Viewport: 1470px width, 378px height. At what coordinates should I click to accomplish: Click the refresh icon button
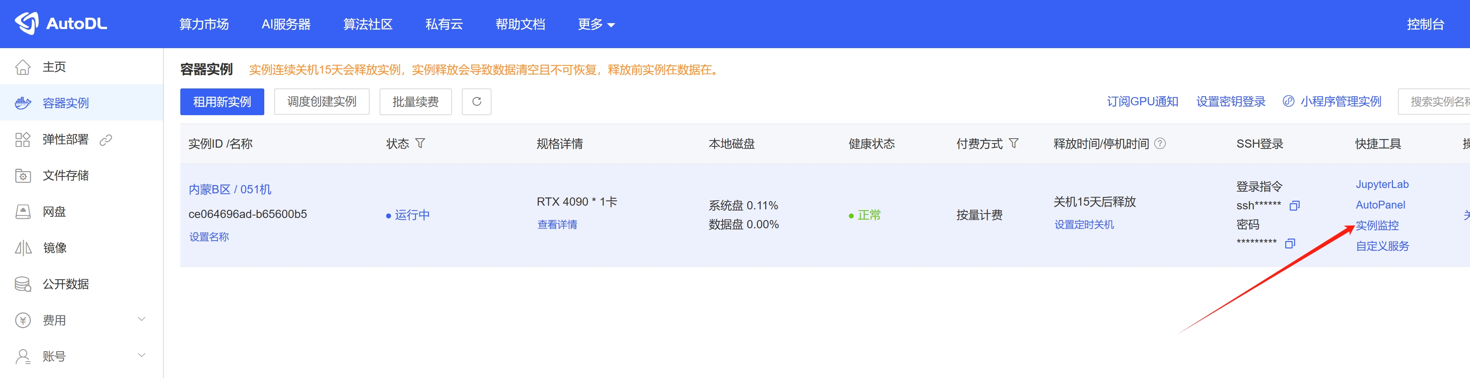tap(477, 102)
